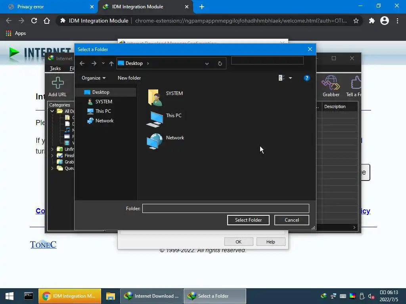Open the folder dialog help icon

(306, 78)
